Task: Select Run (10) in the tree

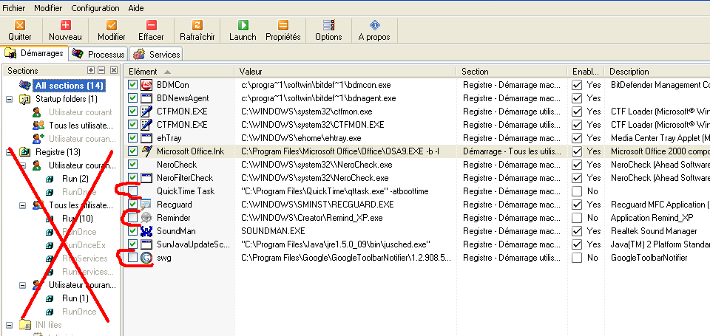Action: click(x=78, y=219)
